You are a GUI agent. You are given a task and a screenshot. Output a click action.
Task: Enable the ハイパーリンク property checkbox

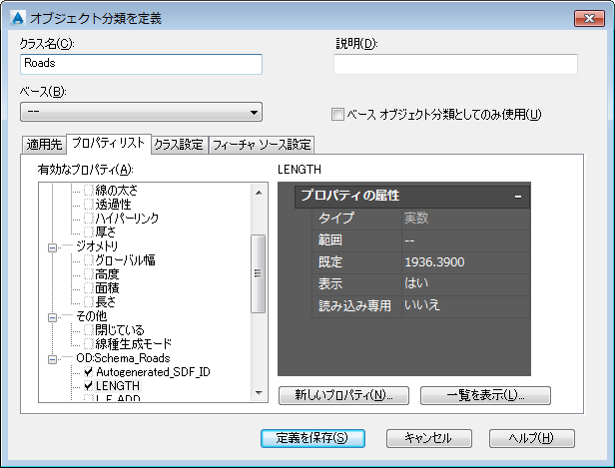tap(89, 219)
